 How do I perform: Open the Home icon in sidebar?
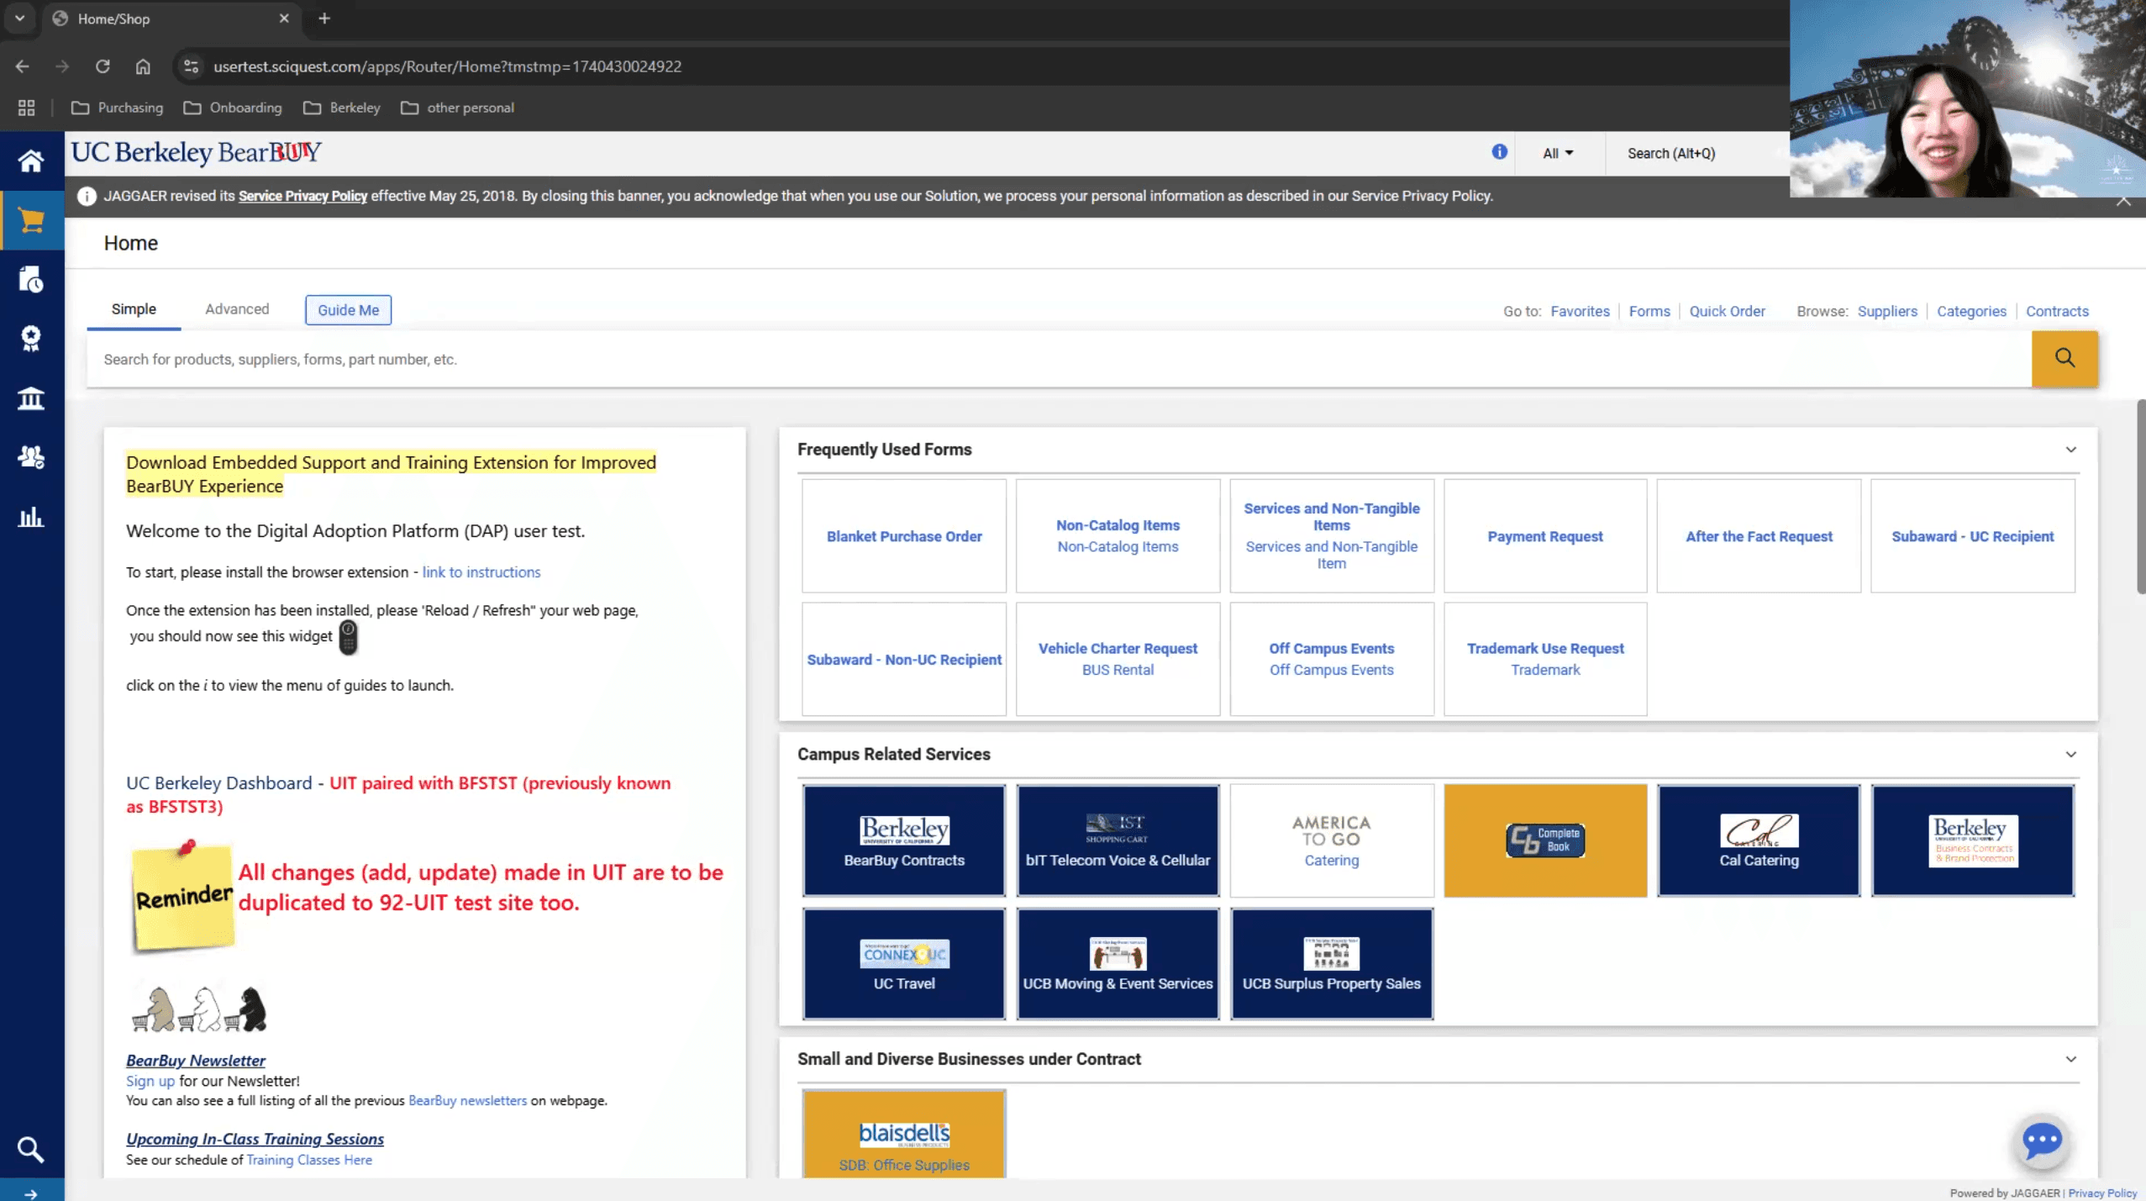pyautogui.click(x=31, y=161)
